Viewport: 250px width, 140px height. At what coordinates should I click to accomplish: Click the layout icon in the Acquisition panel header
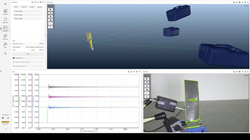click(32, 2)
